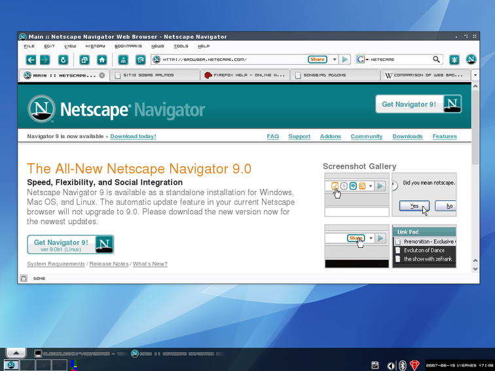Click the header Get Navigator 9! button
Screen dimensions: 495x371
(418, 104)
